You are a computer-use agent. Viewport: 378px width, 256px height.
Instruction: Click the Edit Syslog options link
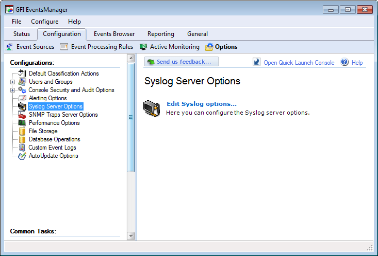202,104
